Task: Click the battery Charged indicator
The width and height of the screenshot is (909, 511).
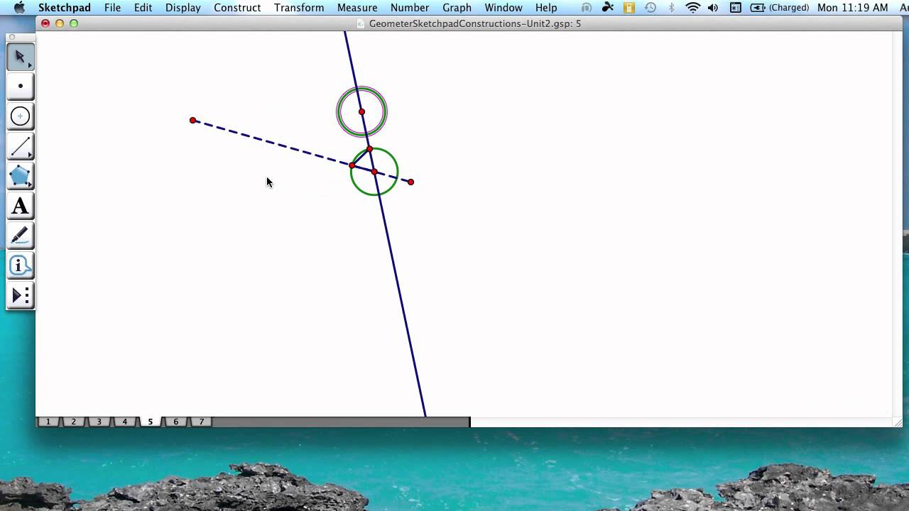Action: click(x=780, y=8)
